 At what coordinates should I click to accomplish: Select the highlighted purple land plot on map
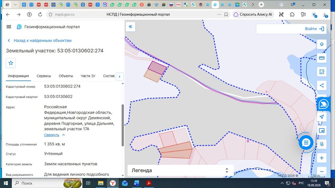click(x=157, y=68)
